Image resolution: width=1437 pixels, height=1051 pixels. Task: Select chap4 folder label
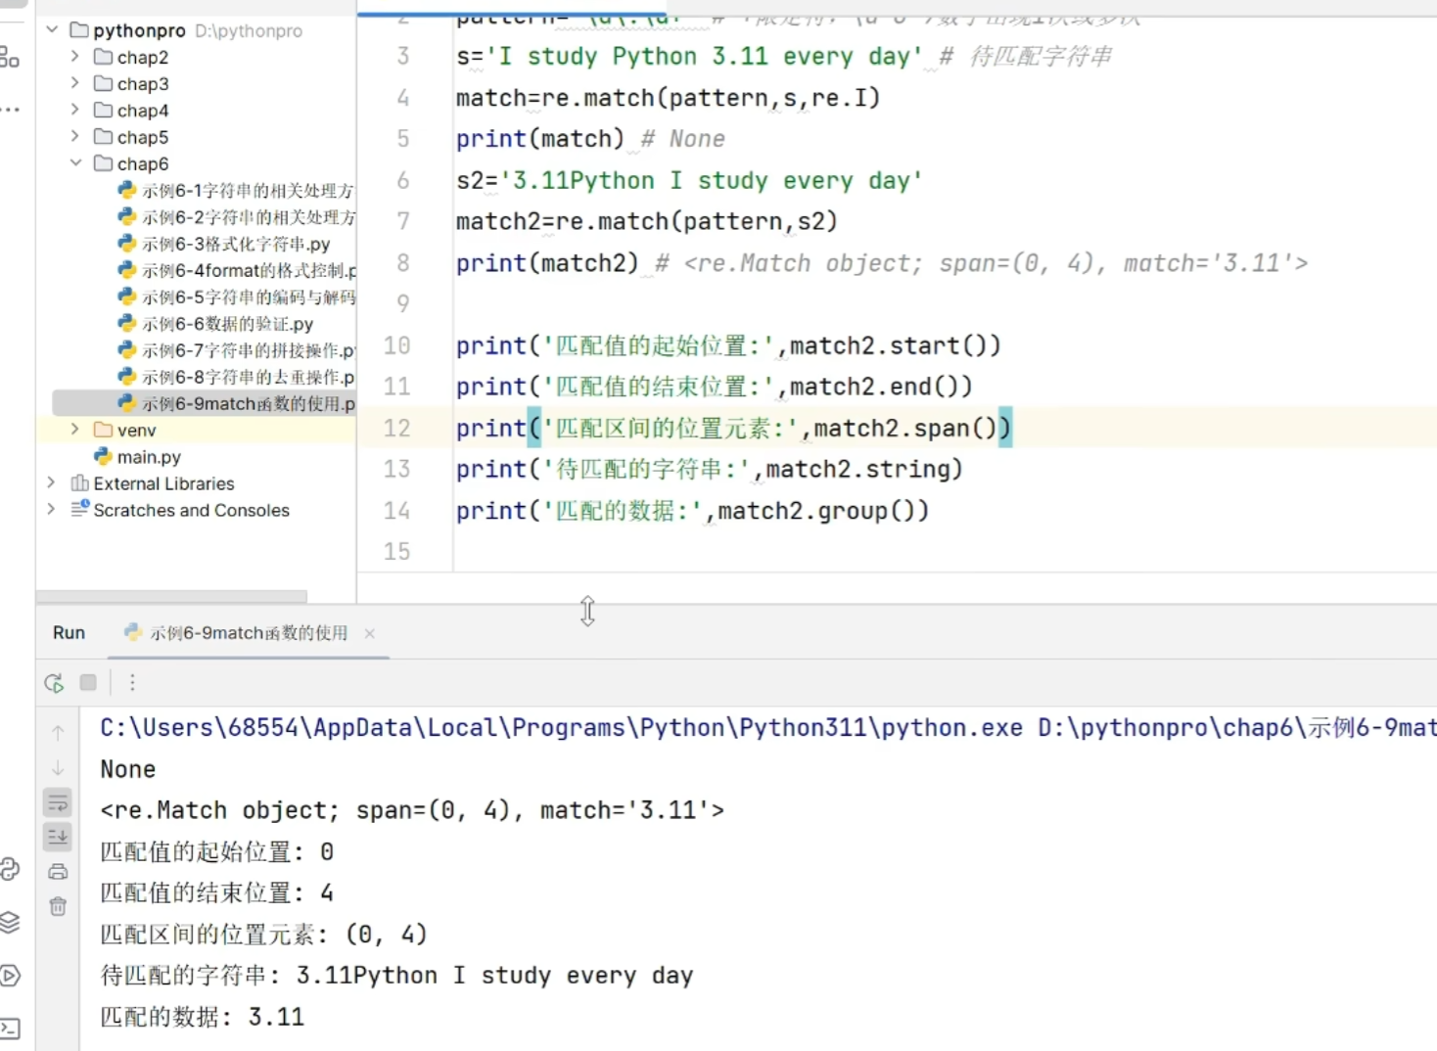point(143,111)
